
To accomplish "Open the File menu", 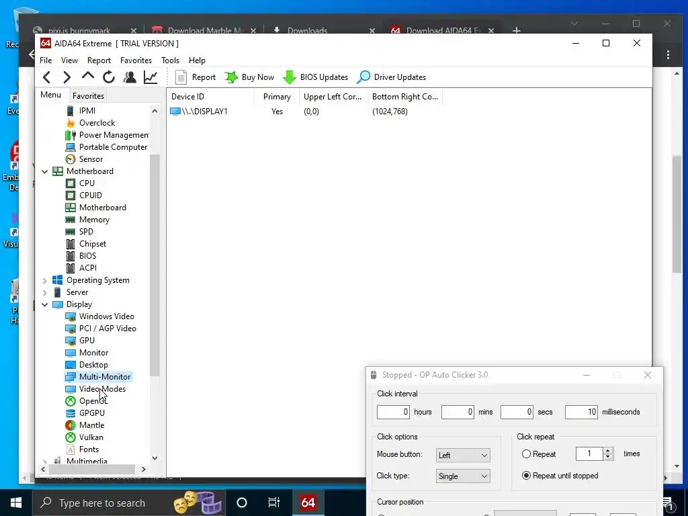I will tap(46, 60).
